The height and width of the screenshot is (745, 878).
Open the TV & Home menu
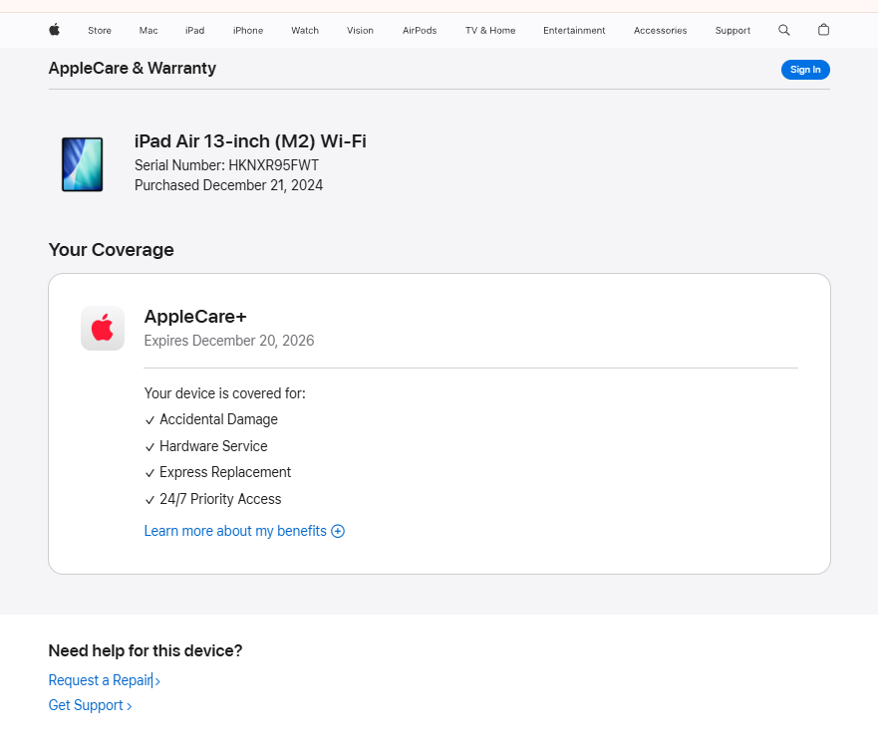click(x=490, y=30)
